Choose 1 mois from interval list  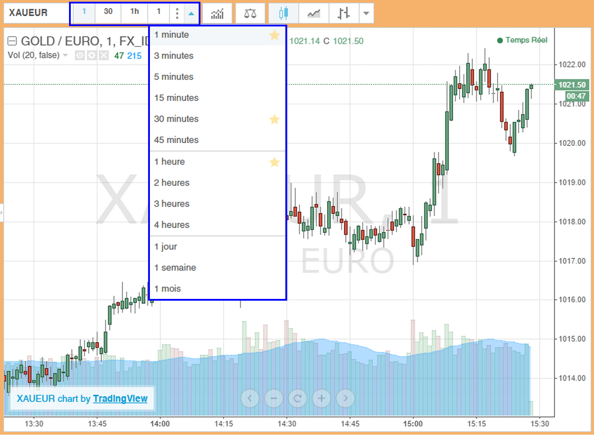tap(218, 289)
